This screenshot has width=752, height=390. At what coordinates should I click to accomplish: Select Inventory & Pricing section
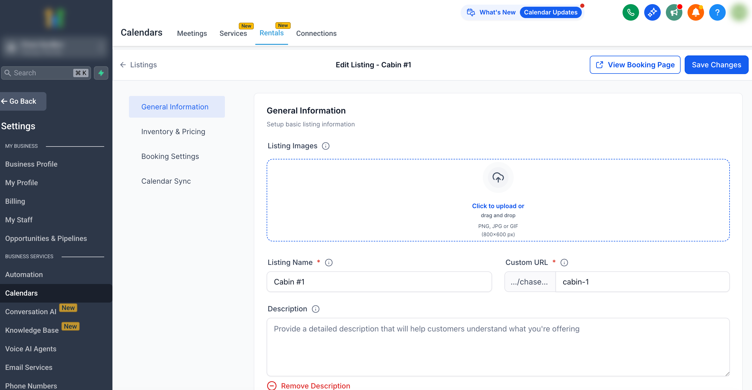pos(173,132)
